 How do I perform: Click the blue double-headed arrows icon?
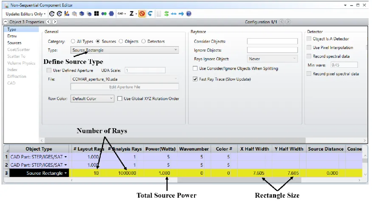click(174, 14)
